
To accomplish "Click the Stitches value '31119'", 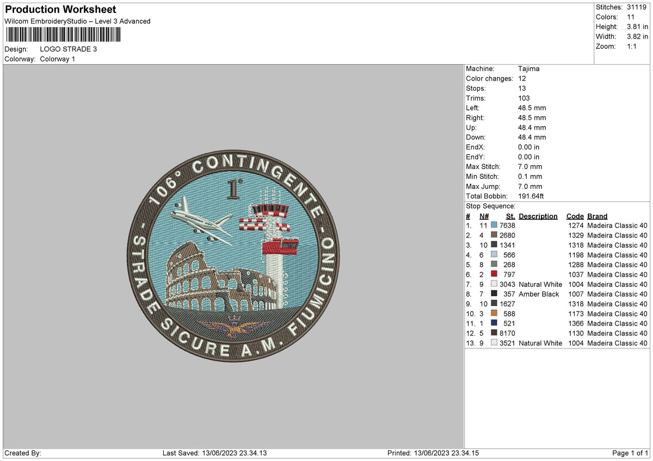I will [x=638, y=7].
